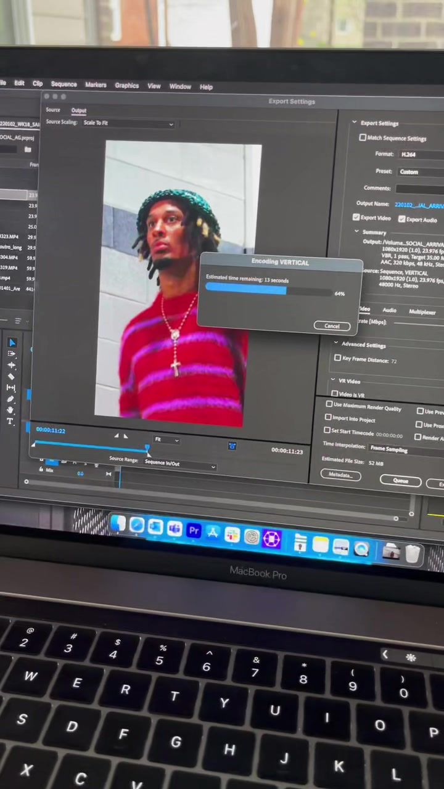Screen dimensions: 444x789
Task: Click the Set Out Point triangle
Action: coord(126,436)
